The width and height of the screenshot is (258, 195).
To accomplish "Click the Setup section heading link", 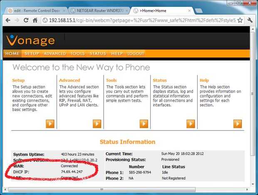I will 18,80.
